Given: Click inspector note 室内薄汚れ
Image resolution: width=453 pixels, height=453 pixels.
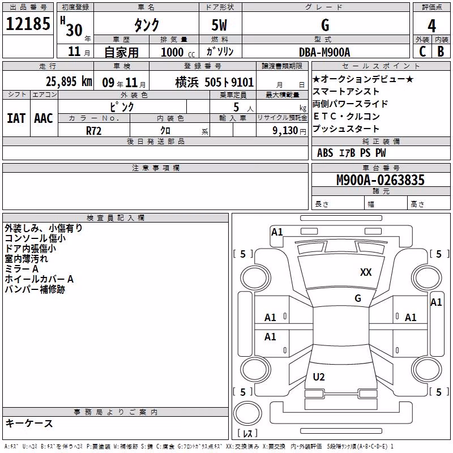Looking at the screenshot, I should [26, 259].
